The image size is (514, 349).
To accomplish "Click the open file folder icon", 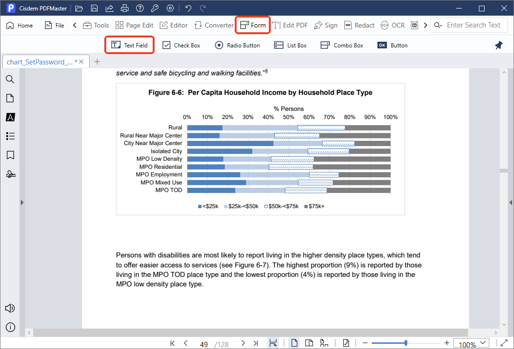I will pos(79,8).
